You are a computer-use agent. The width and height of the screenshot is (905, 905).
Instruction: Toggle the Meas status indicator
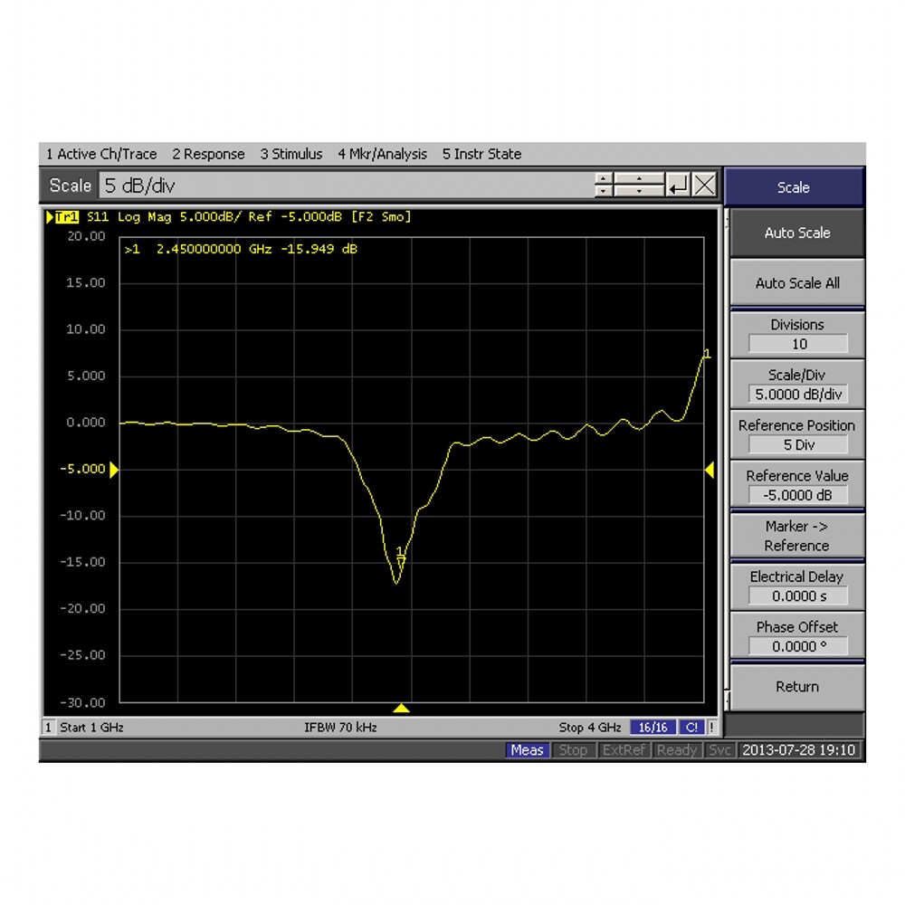[x=527, y=750]
